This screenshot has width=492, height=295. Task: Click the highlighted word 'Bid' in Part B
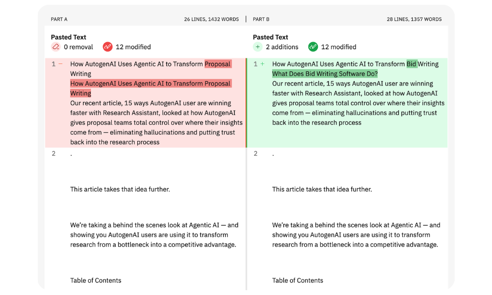411,64
